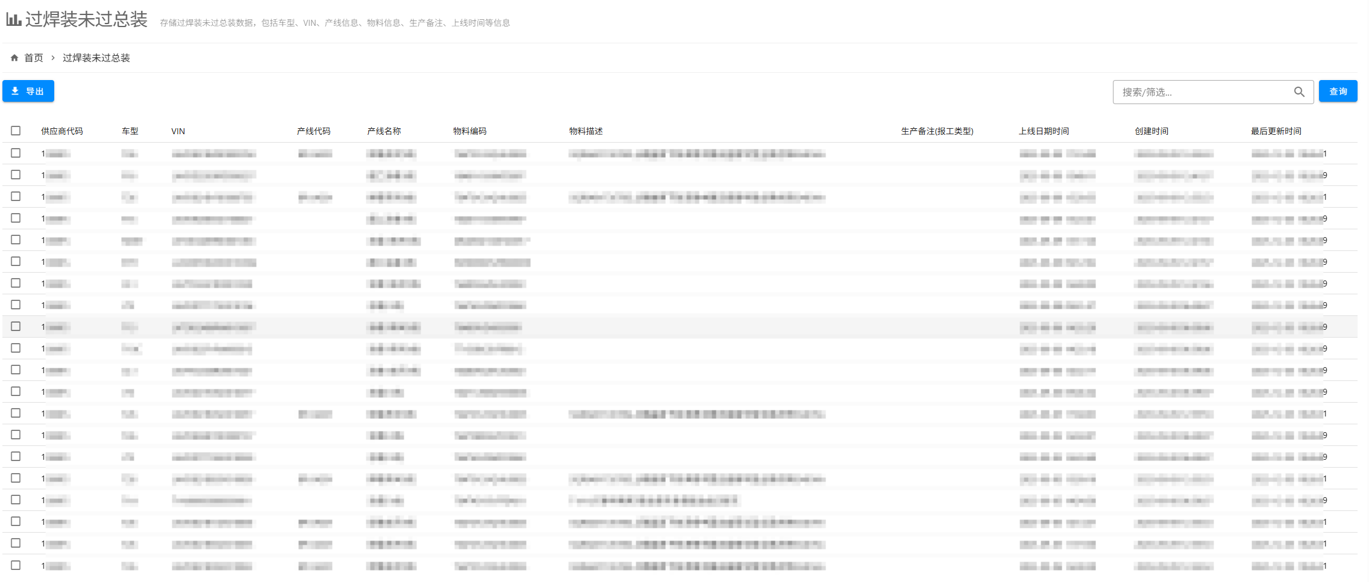Click the 生产备注(报工类型) column header
Viewport: 1369px width, 582px height.
937,131
